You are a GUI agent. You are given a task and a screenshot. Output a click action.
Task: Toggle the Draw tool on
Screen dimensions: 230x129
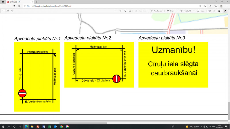pyautogui.click(x=171, y=11)
